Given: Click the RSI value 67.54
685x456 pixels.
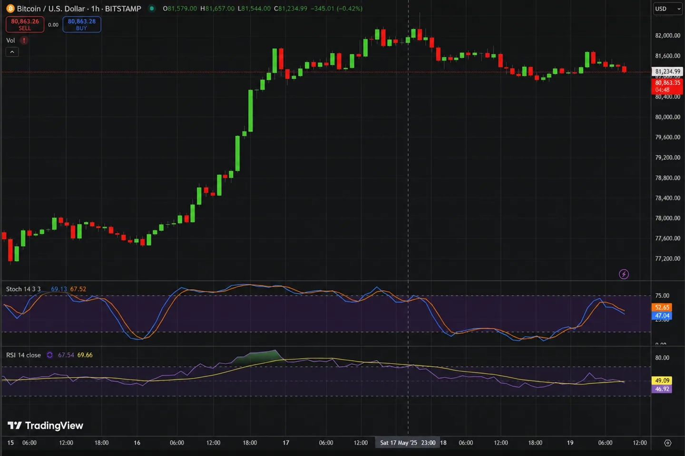Looking at the screenshot, I should click(66, 355).
